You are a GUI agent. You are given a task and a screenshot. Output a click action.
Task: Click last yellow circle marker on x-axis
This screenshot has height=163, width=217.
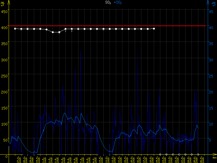point(198,155)
